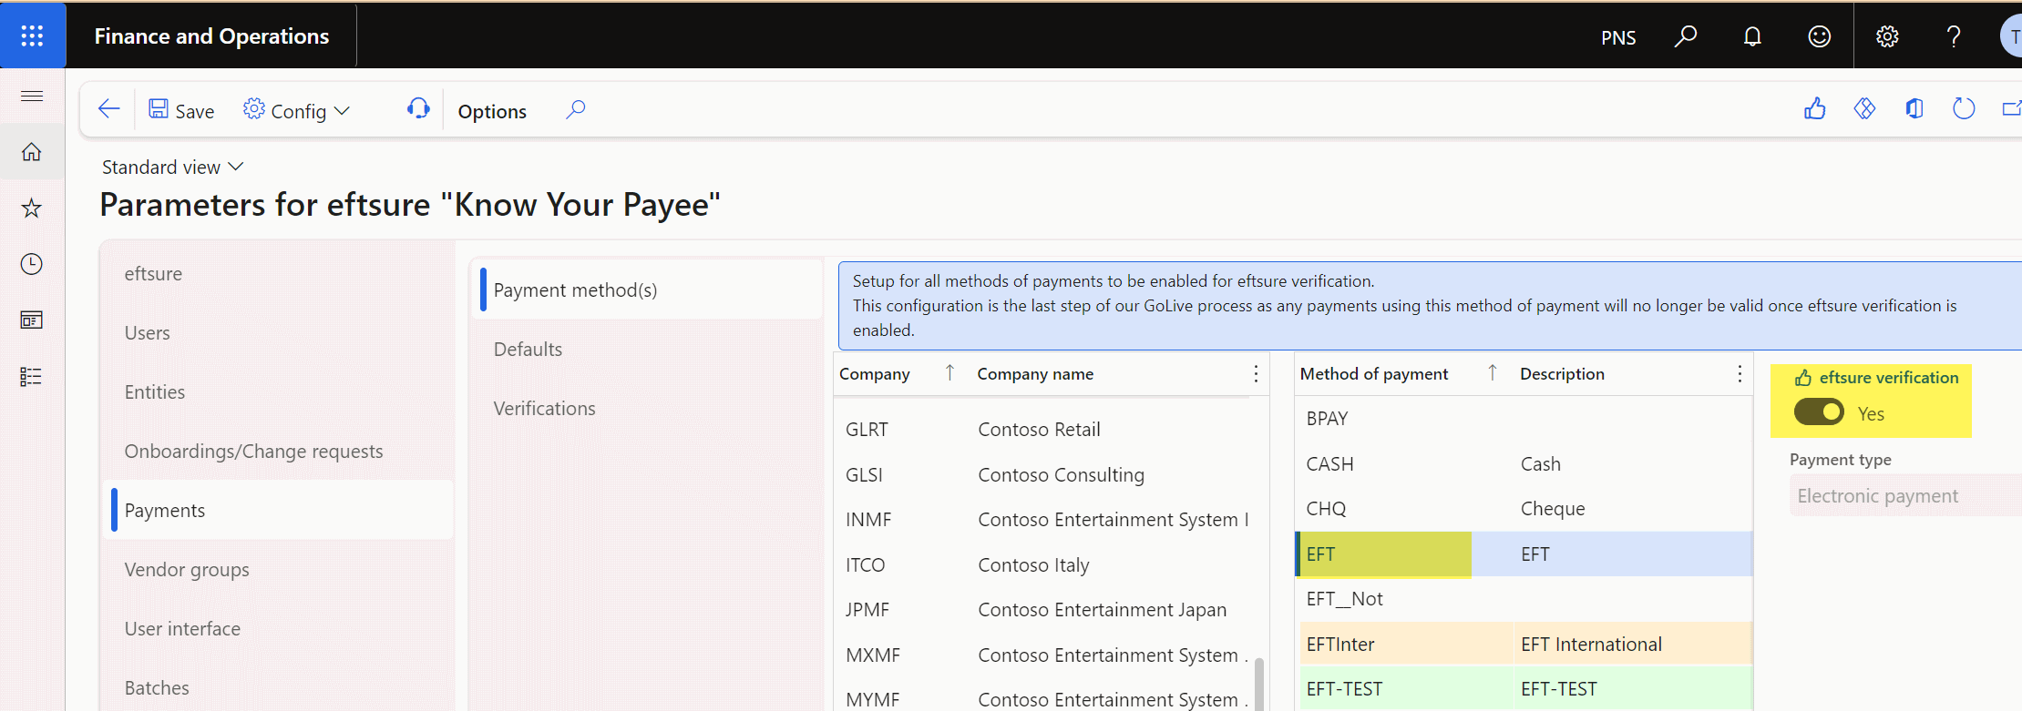This screenshot has height=711, width=2022.
Task: Open the Options menu
Action: click(492, 111)
